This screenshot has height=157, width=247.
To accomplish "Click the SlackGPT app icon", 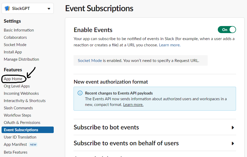I will coord(7,8).
